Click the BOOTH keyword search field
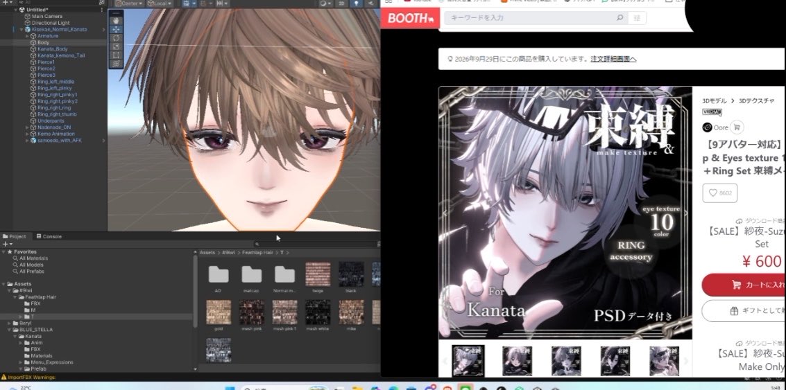 coord(529,18)
